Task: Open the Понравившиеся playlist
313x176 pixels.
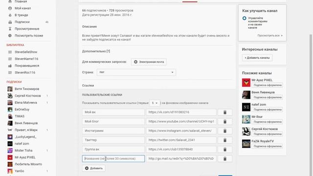Action: 27,66
